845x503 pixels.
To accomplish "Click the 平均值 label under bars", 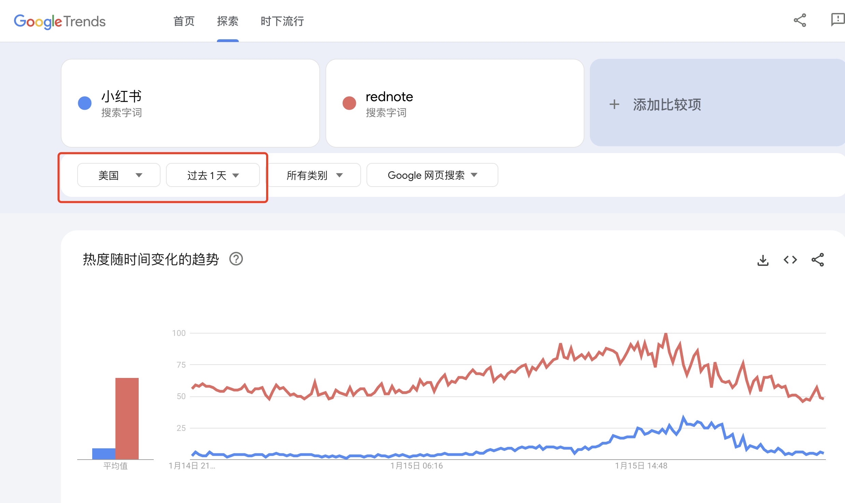I will tap(115, 466).
